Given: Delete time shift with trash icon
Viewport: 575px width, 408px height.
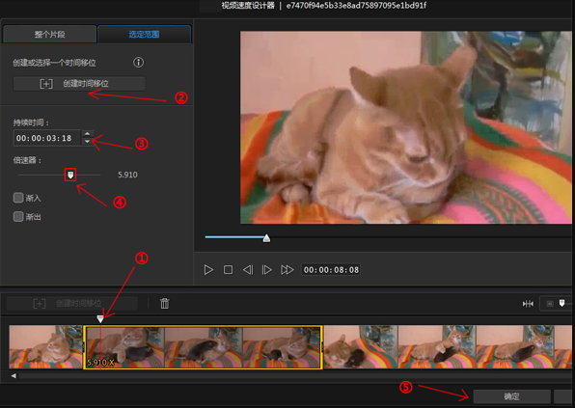Looking at the screenshot, I should [165, 303].
